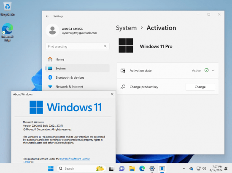Screen dimensions: 232x173
Task: Open the Chat app in taskbar
Action: click(122, 168)
